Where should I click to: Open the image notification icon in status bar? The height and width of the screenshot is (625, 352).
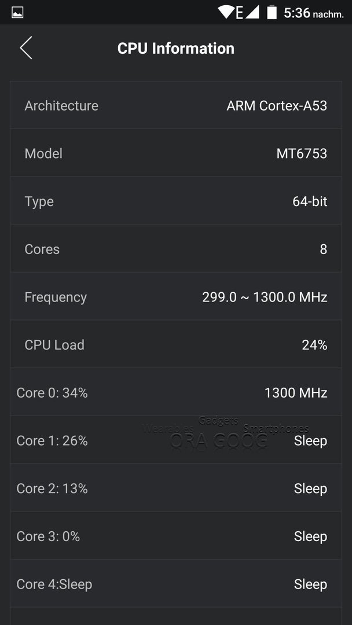pyautogui.click(x=17, y=12)
